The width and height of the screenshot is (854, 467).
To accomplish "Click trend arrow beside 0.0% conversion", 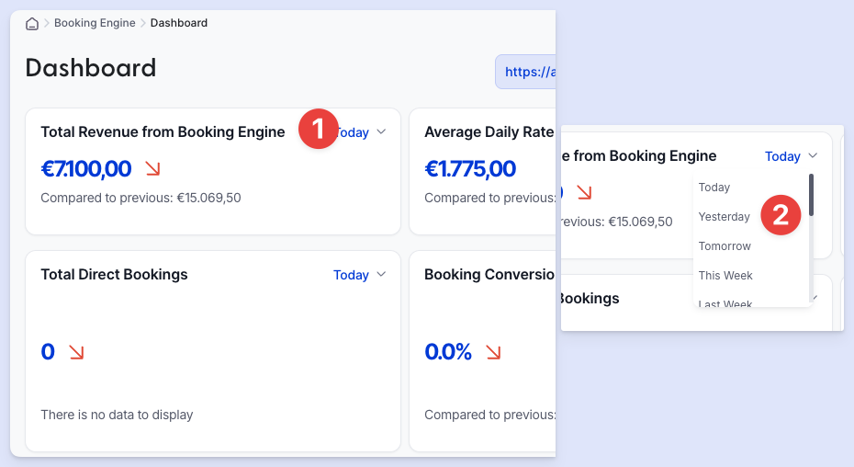I will pos(493,352).
